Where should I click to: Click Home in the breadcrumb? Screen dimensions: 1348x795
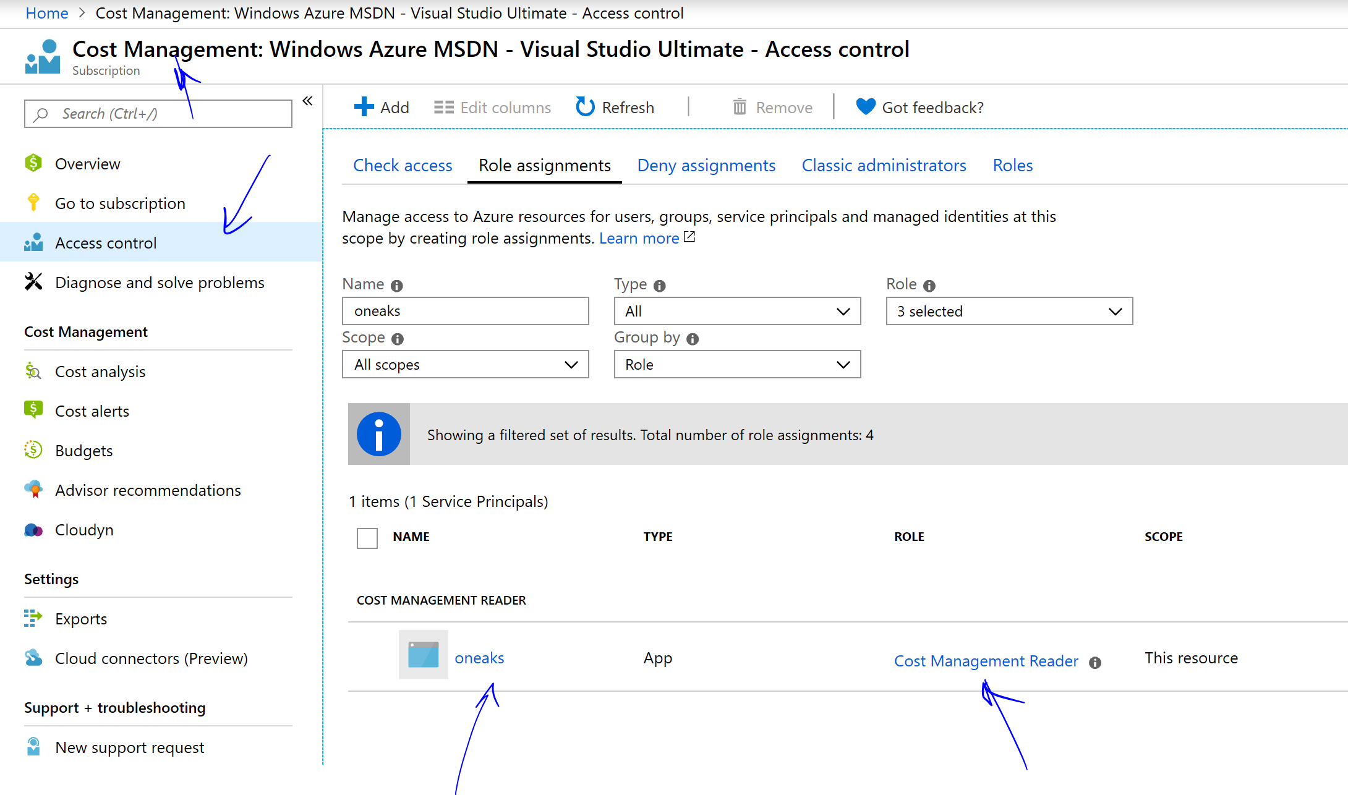pos(47,13)
